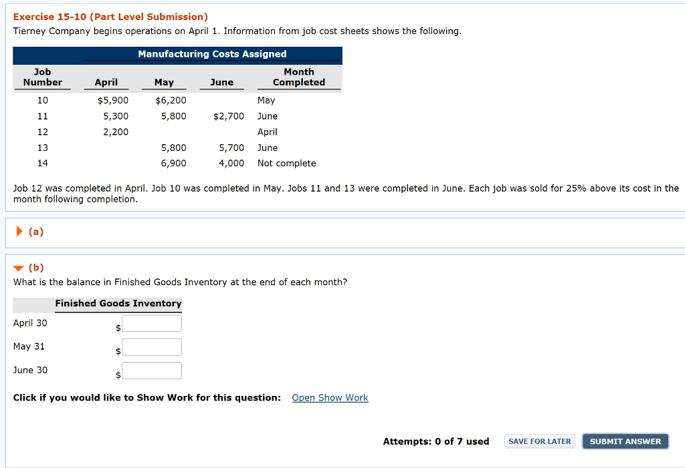Image resolution: width=685 pixels, height=468 pixels.
Task: Click the Not complete status for Job 14
Action: [x=286, y=164]
